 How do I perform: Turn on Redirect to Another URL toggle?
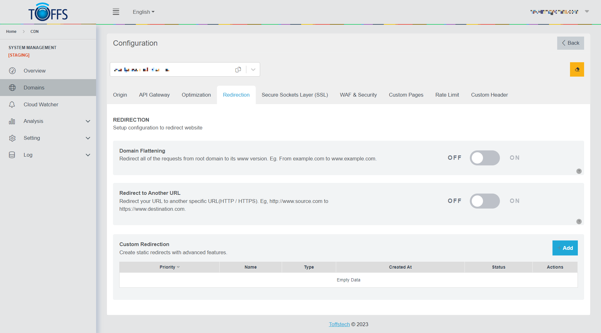click(x=485, y=201)
